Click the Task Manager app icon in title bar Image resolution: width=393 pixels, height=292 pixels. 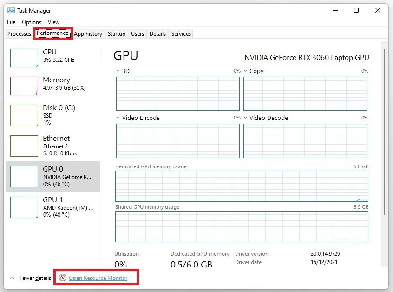(11, 11)
